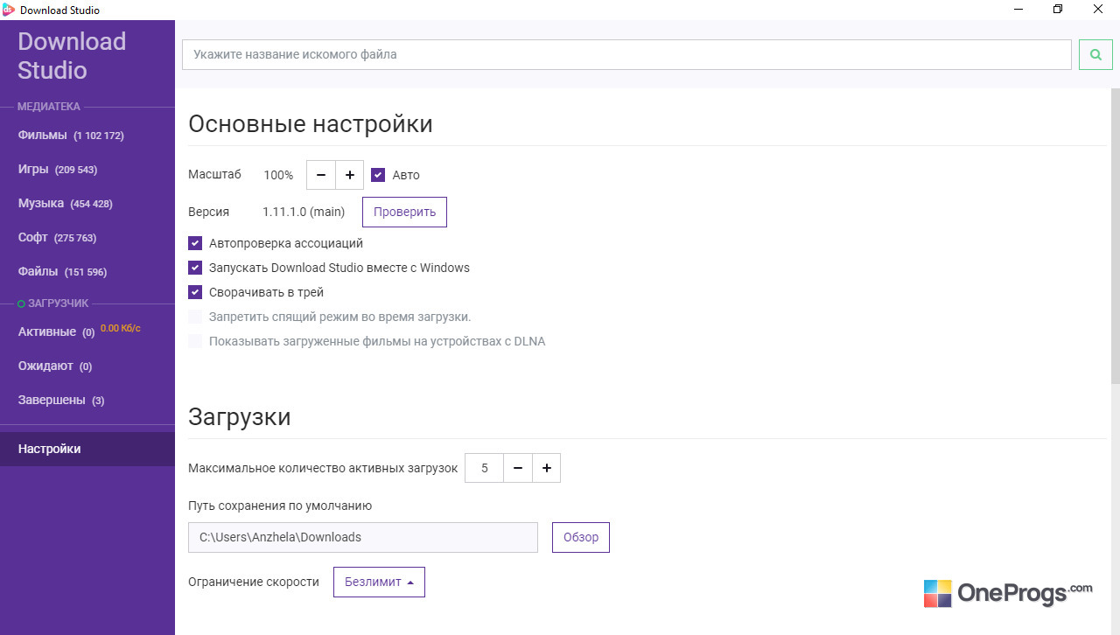Restore down the Download Studio window
The image size is (1120, 635).
coord(1058,10)
